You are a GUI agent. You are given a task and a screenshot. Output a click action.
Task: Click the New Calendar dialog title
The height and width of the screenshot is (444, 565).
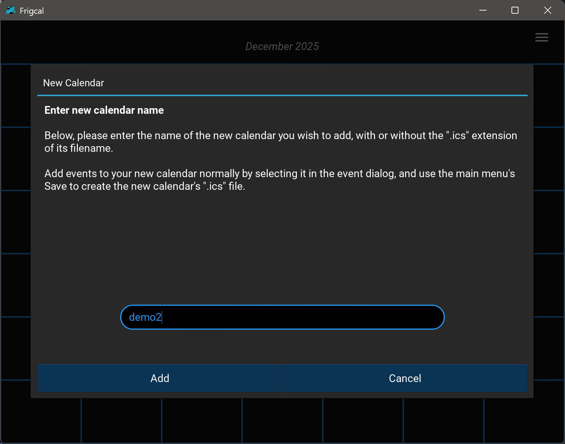[74, 83]
